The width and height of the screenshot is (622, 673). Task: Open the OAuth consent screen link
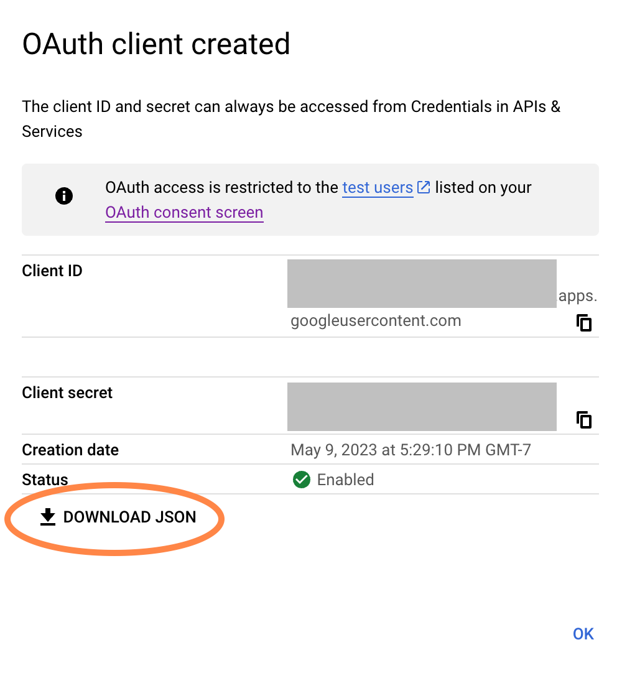point(184,212)
